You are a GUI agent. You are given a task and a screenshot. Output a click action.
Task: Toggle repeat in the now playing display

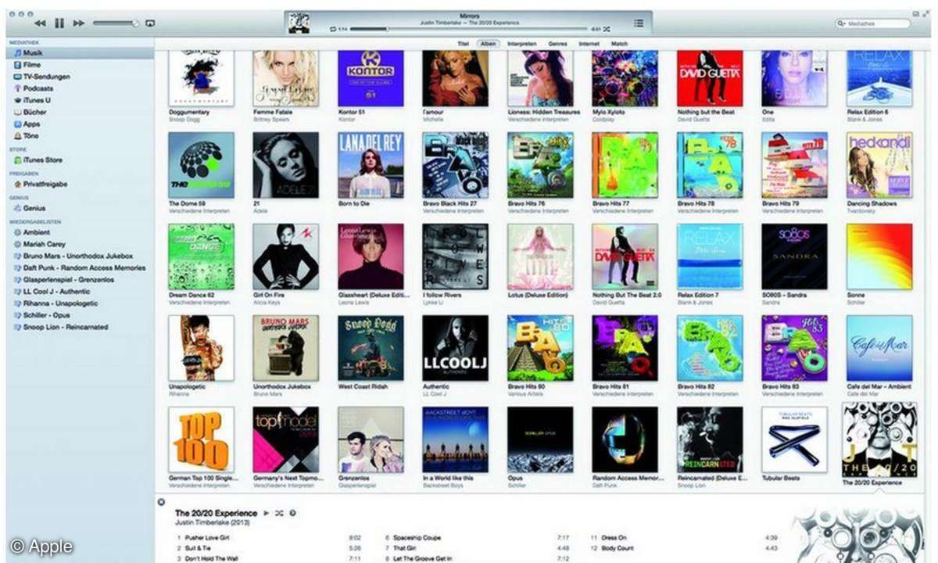(332, 29)
